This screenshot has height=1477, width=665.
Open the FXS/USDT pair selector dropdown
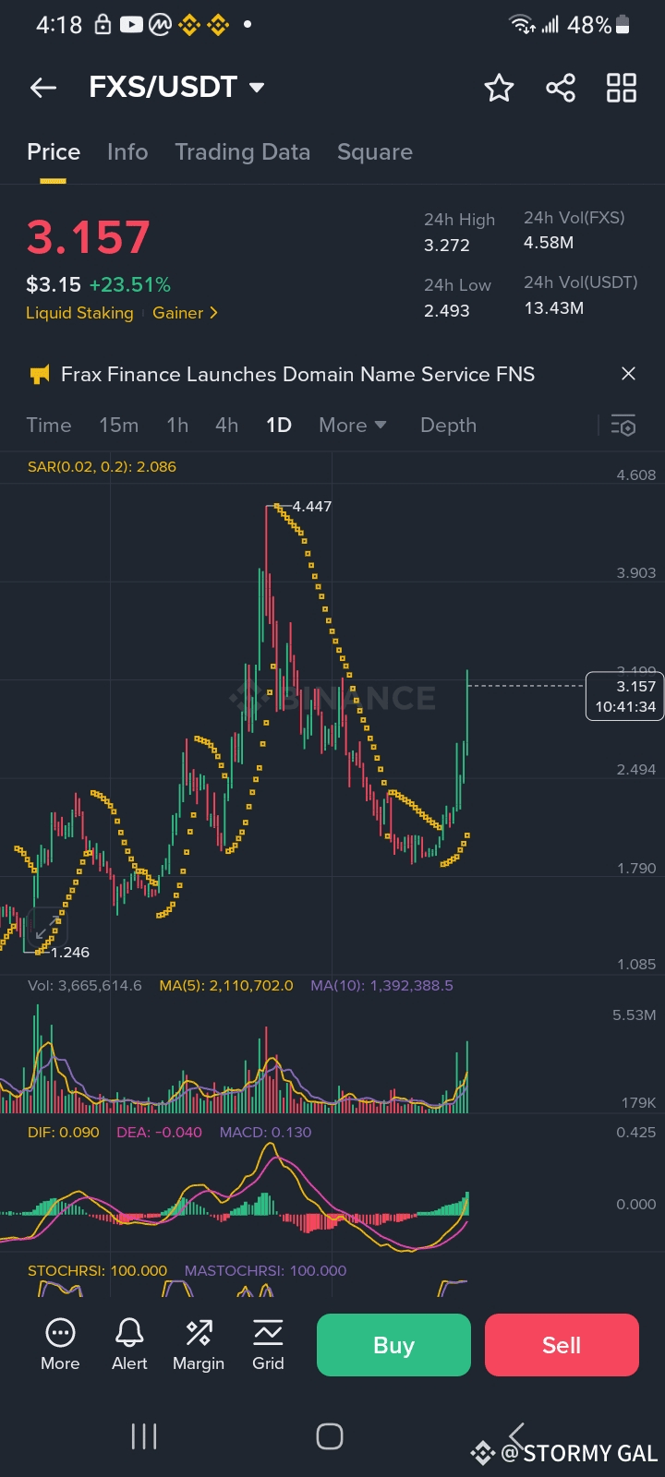coord(176,87)
